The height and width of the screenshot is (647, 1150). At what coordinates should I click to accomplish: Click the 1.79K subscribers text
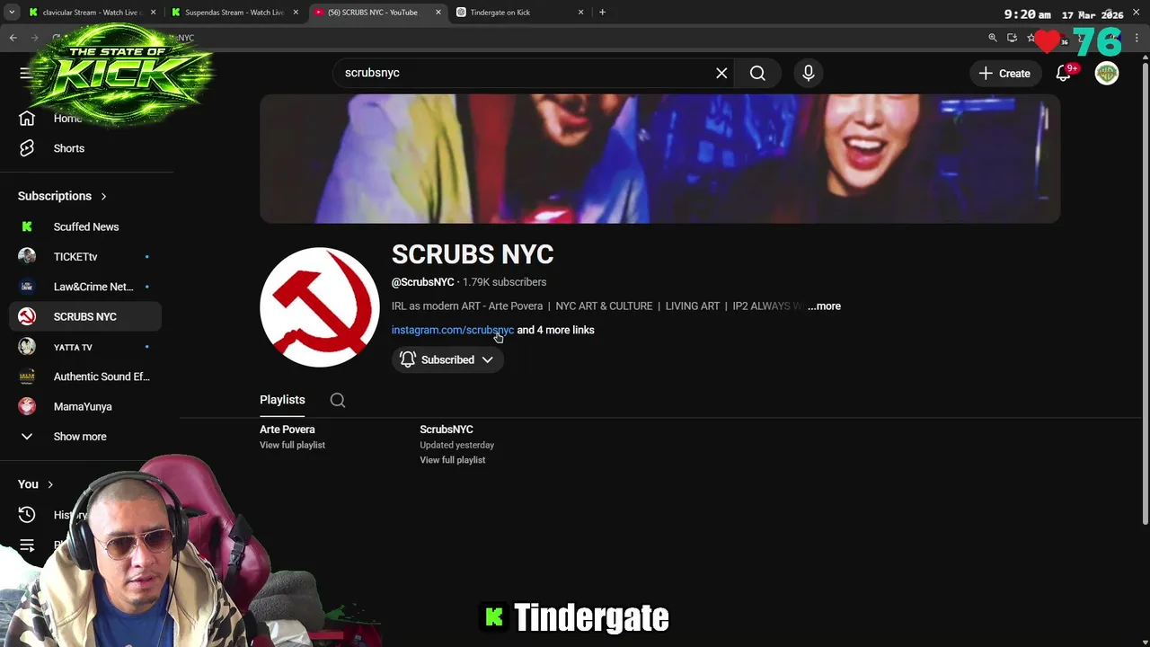click(x=504, y=282)
